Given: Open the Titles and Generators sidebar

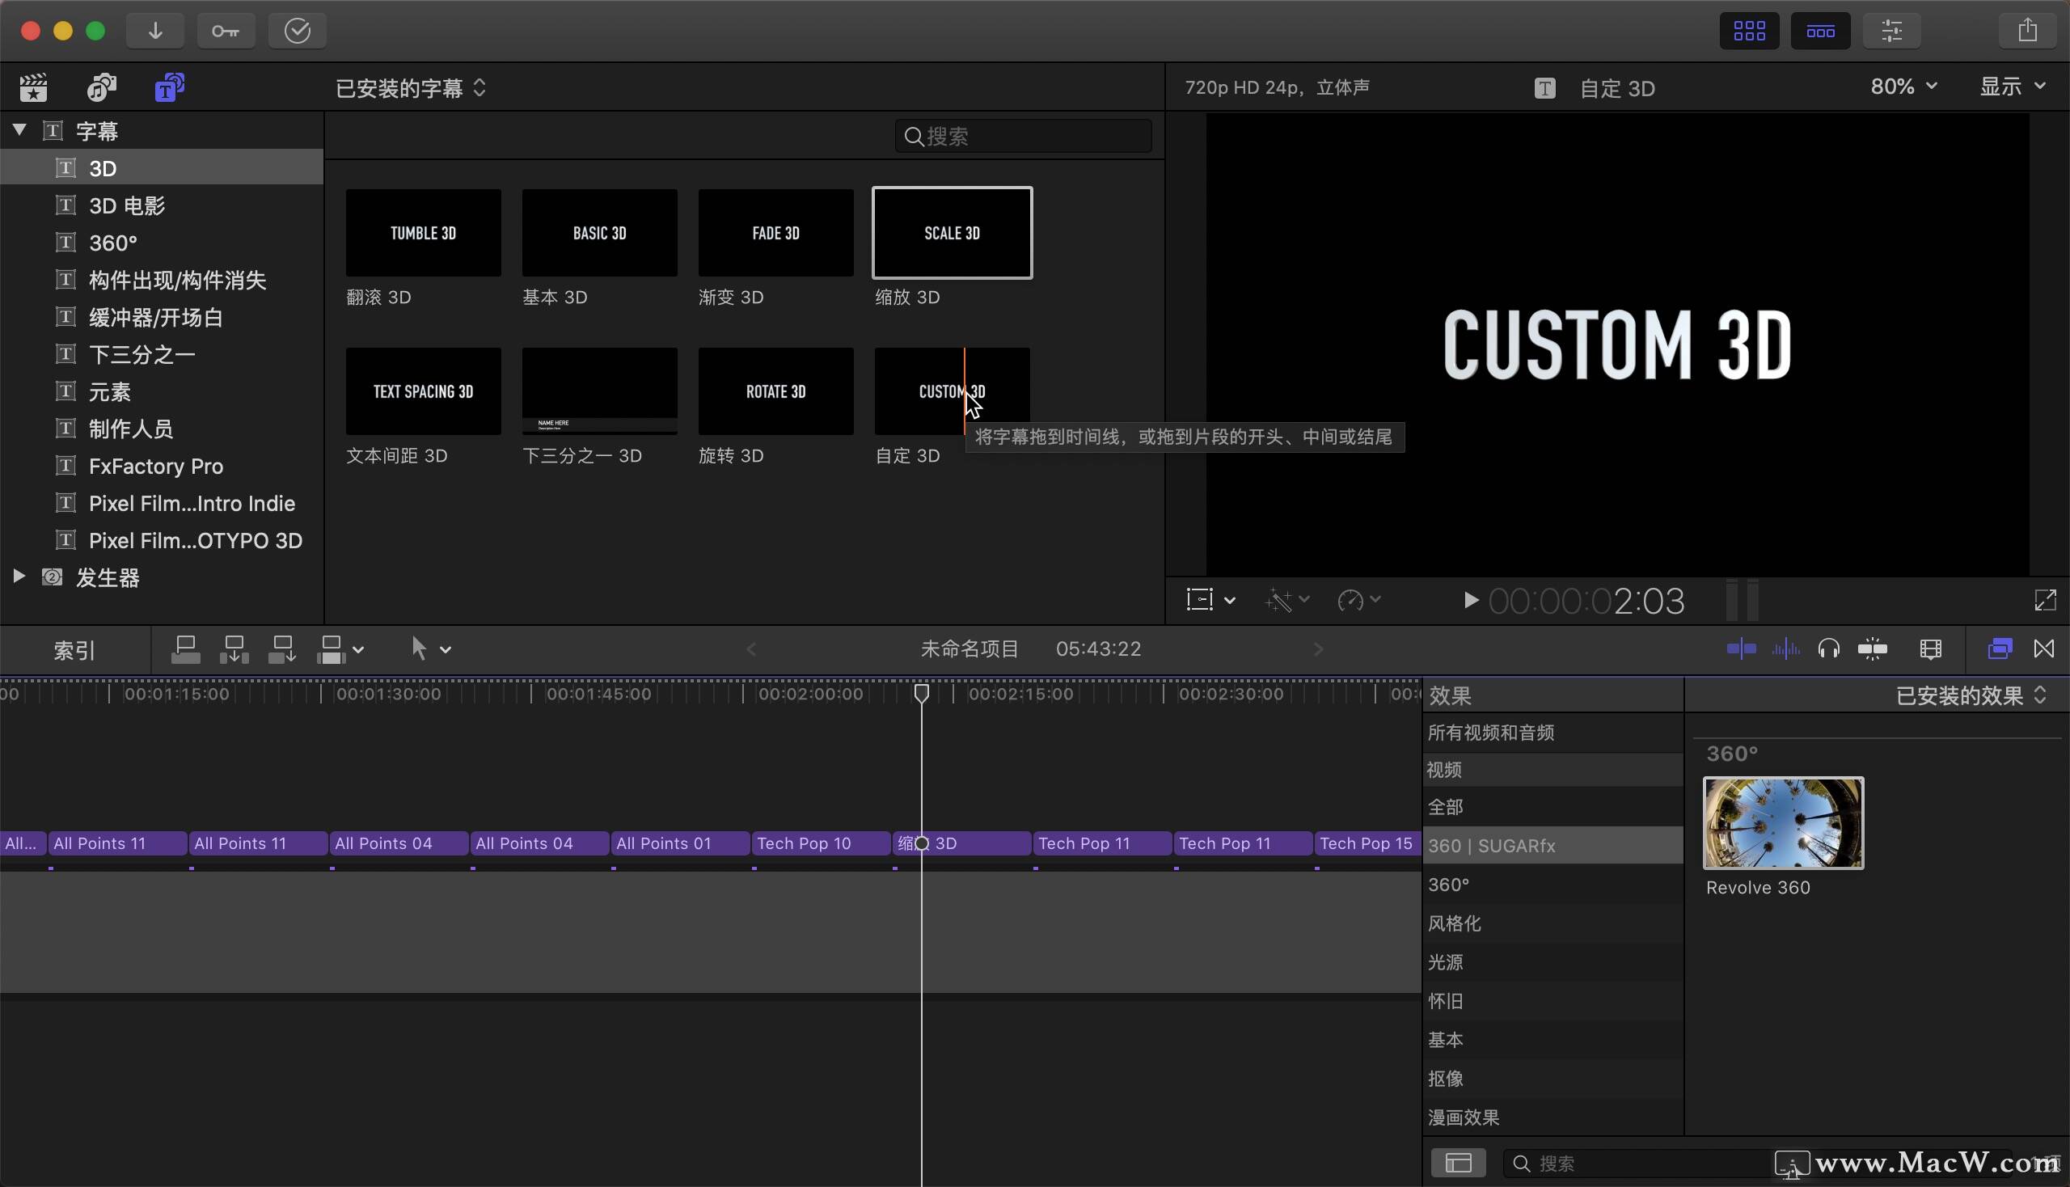Looking at the screenshot, I should [x=169, y=87].
